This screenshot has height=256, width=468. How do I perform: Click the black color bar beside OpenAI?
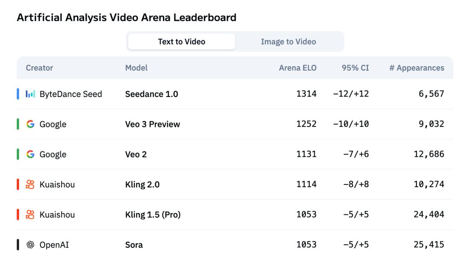coord(18,245)
